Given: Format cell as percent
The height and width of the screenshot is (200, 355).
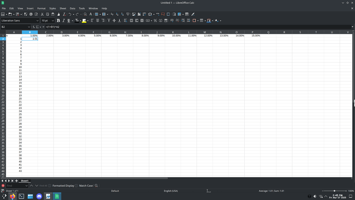Looking at the screenshot, I should [155, 20].
